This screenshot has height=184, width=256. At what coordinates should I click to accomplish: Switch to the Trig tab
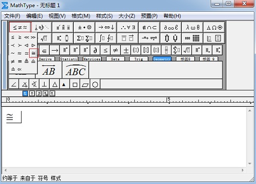(138, 59)
